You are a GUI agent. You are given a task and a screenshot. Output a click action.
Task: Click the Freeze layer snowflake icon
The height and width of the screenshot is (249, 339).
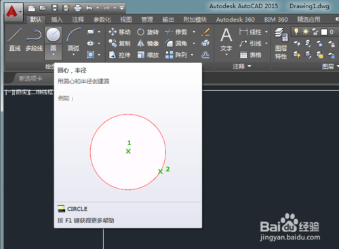[x=319, y=43]
